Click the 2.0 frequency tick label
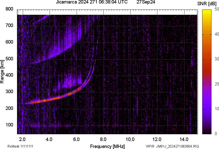The image size is (219, 149). click(x=22, y=139)
